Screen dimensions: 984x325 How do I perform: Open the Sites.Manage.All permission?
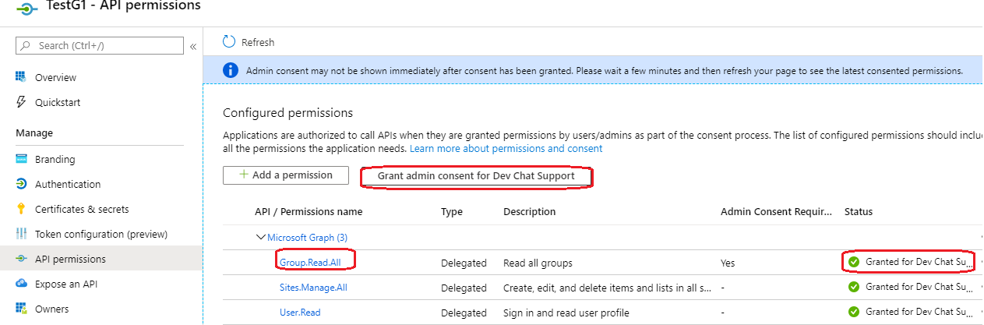313,288
